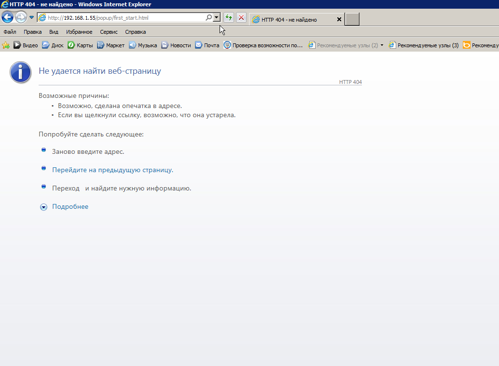Open the Файл menu

pyautogui.click(x=10, y=32)
